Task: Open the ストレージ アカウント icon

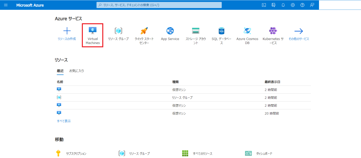Action: (x=196, y=31)
